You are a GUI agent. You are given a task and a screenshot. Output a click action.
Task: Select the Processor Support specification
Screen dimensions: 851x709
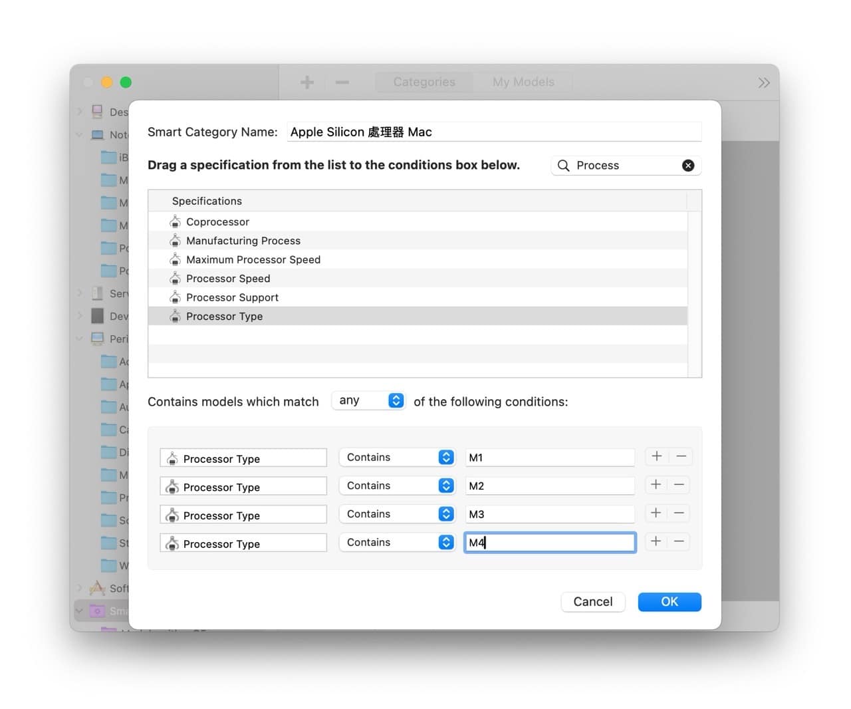click(418, 297)
